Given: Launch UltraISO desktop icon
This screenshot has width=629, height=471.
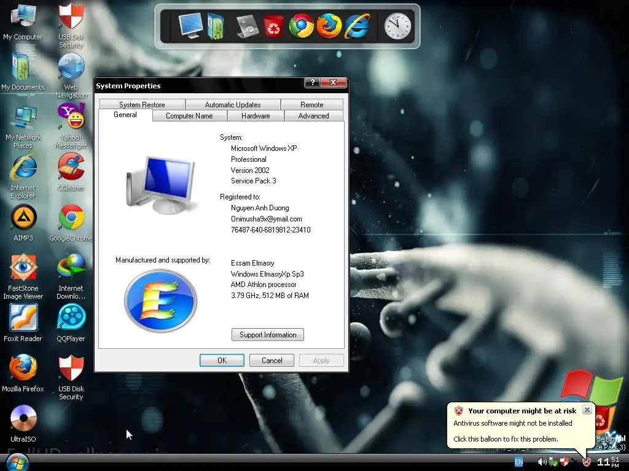Looking at the screenshot, I should pos(23,424).
